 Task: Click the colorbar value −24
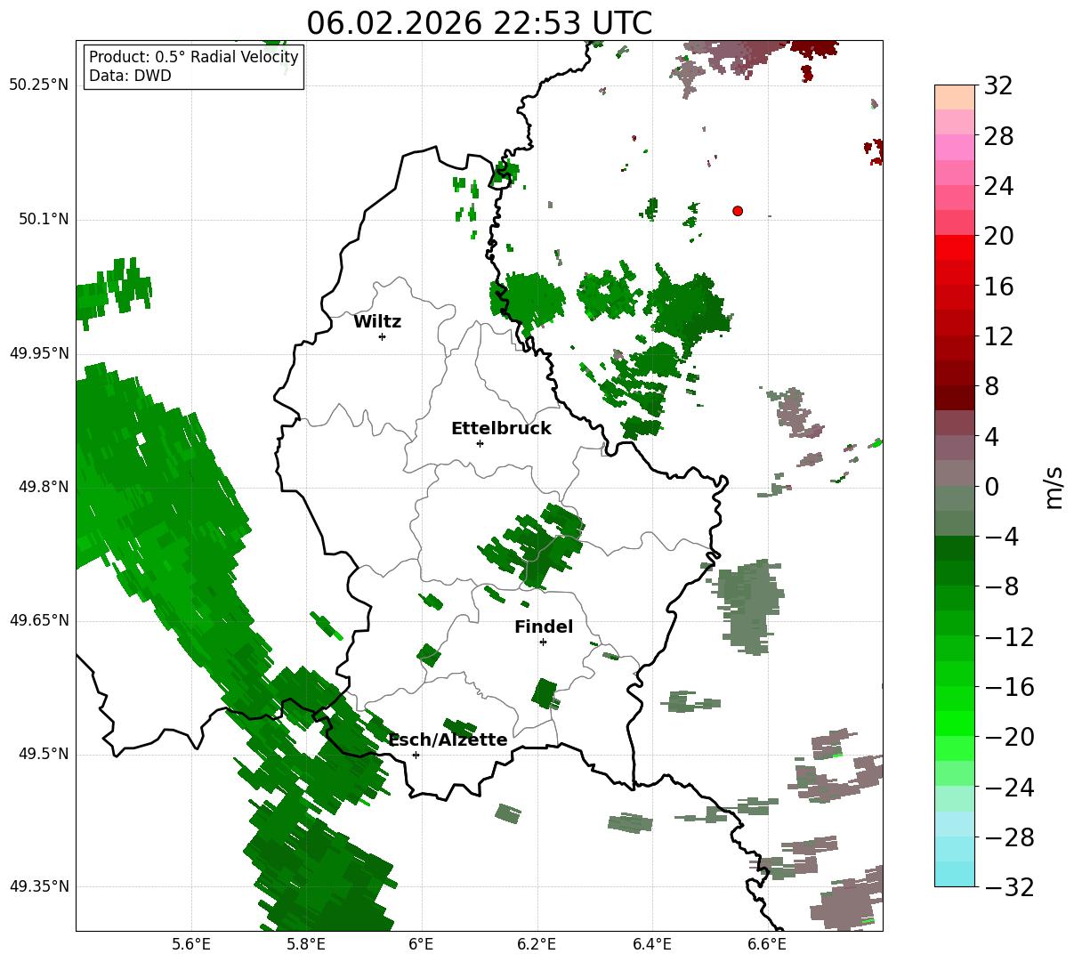click(x=1009, y=788)
